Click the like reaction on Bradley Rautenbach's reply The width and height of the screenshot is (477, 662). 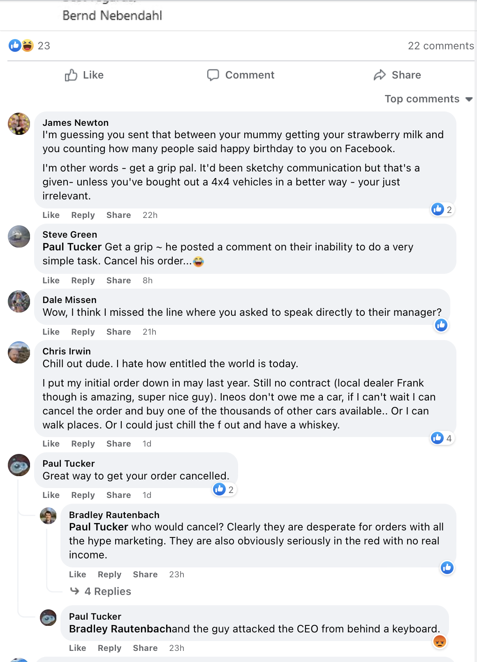447,568
